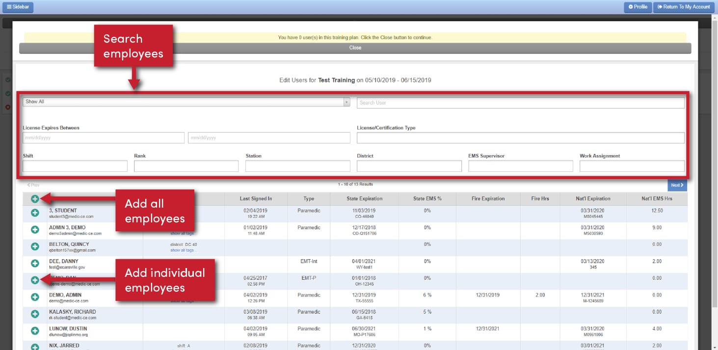The height and width of the screenshot is (350, 718).
Task: Add KALASKY, RICHARD to the plan
Action: point(35,314)
